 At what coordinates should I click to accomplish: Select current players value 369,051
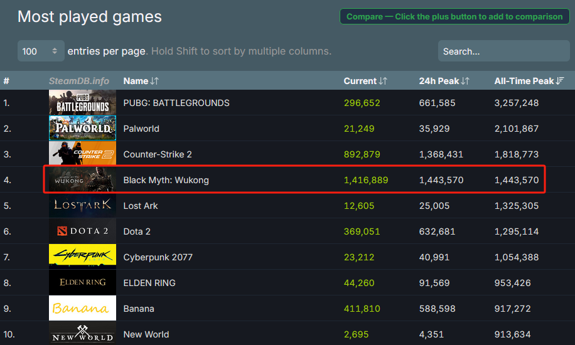tap(362, 231)
